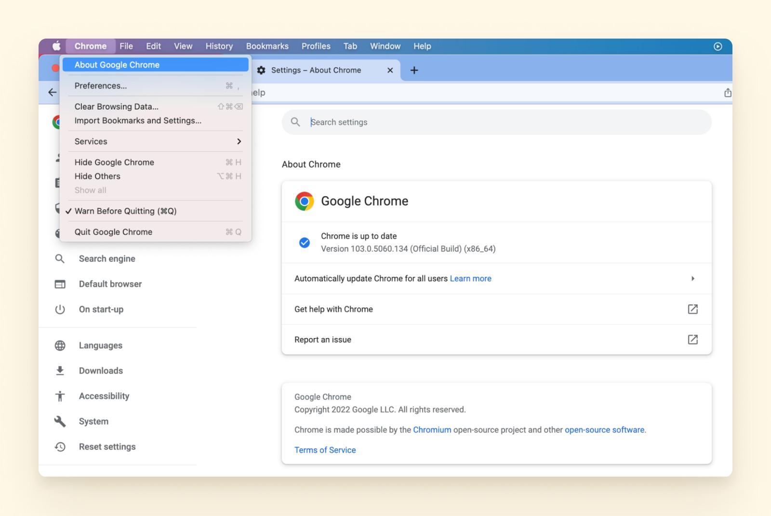The width and height of the screenshot is (771, 516).
Task: Close the Settings – About Chrome tab
Action: (390, 70)
